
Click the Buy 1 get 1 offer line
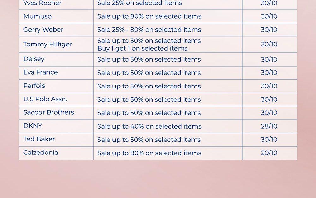tap(142, 48)
